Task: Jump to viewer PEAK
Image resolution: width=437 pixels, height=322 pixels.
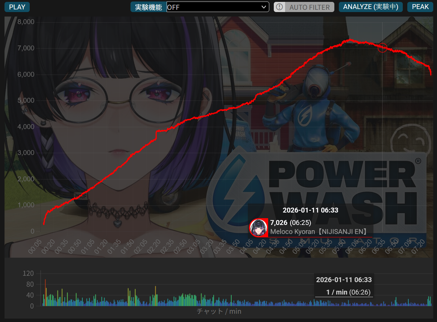Action: click(420, 7)
